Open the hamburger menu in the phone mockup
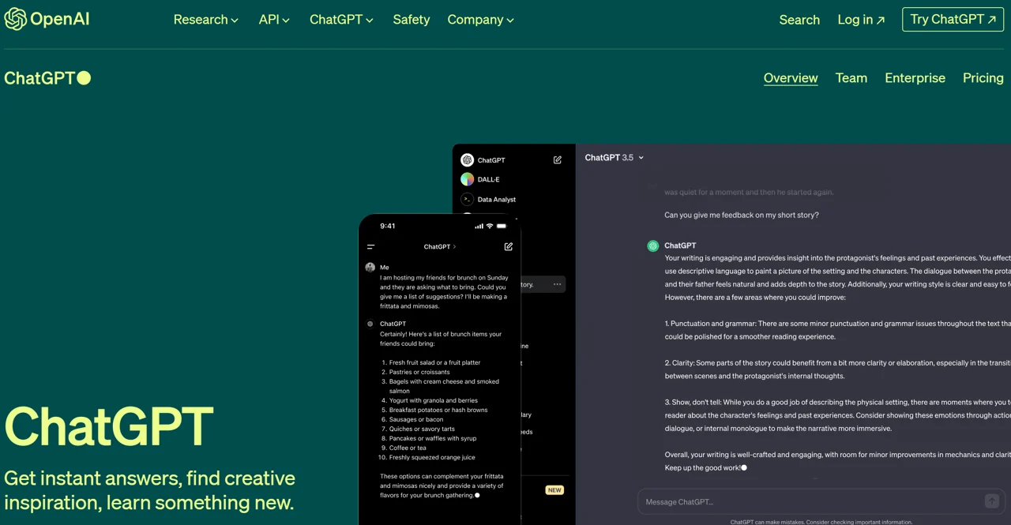1011x525 pixels. pos(371,247)
